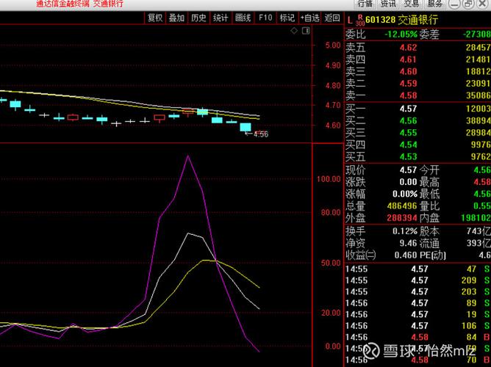491x367 pixels.
Task: Open the 历史 history view
Action: pyautogui.click(x=198, y=18)
